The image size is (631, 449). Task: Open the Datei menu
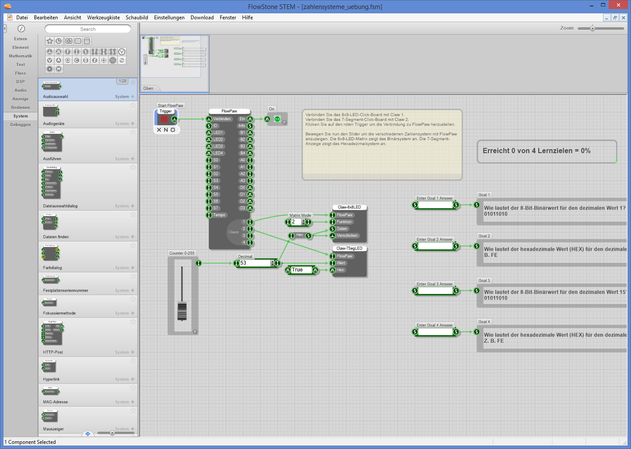click(x=22, y=18)
